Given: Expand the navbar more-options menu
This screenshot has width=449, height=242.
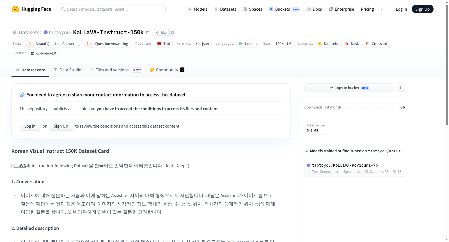Looking at the screenshot, I should point(383,9).
